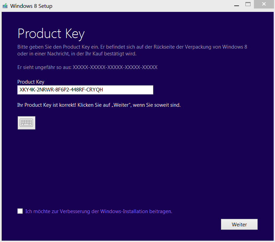The image size is (275, 242).
Task: Click the Windows 8 Setup title bar icon
Action: [x=5, y=6]
